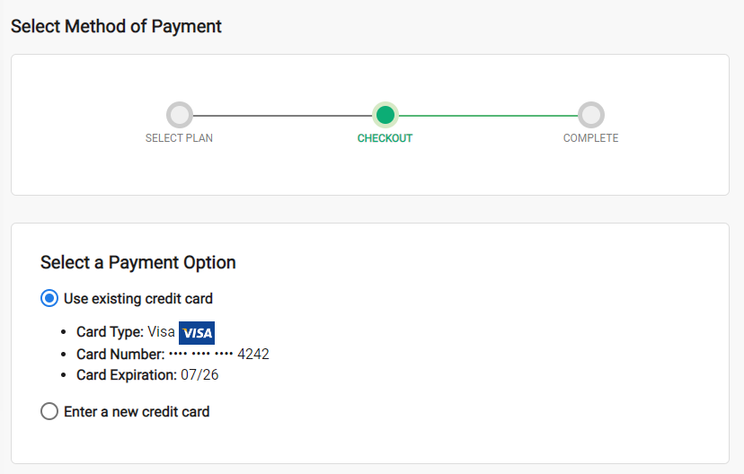Go to the SELECT PLAN step label
The width and height of the screenshot is (744, 474).
180,138
